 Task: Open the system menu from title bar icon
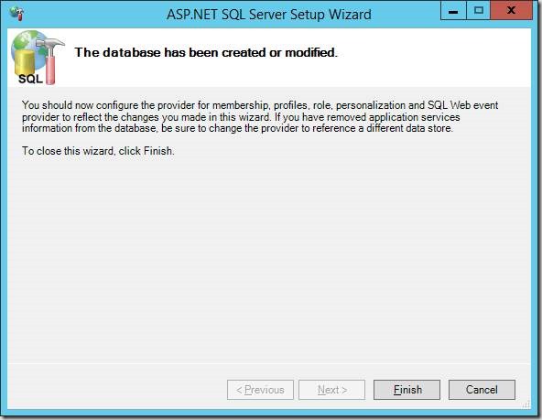pos(16,14)
